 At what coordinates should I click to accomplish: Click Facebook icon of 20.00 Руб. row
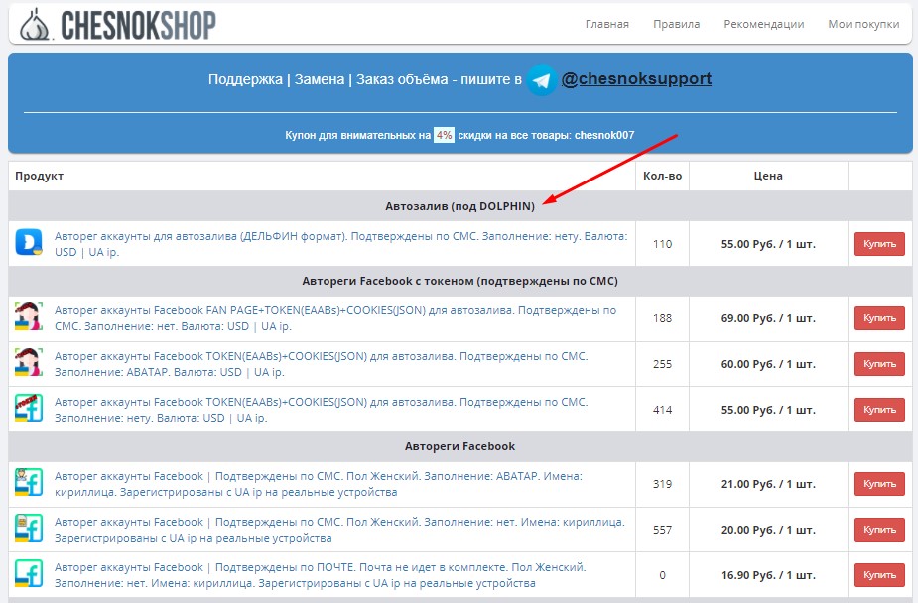[29, 529]
